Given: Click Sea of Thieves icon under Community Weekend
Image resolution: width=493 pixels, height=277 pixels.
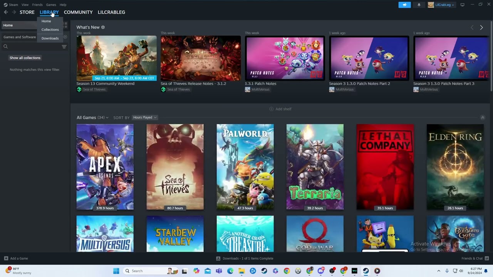Looking at the screenshot, I should 79,89.
